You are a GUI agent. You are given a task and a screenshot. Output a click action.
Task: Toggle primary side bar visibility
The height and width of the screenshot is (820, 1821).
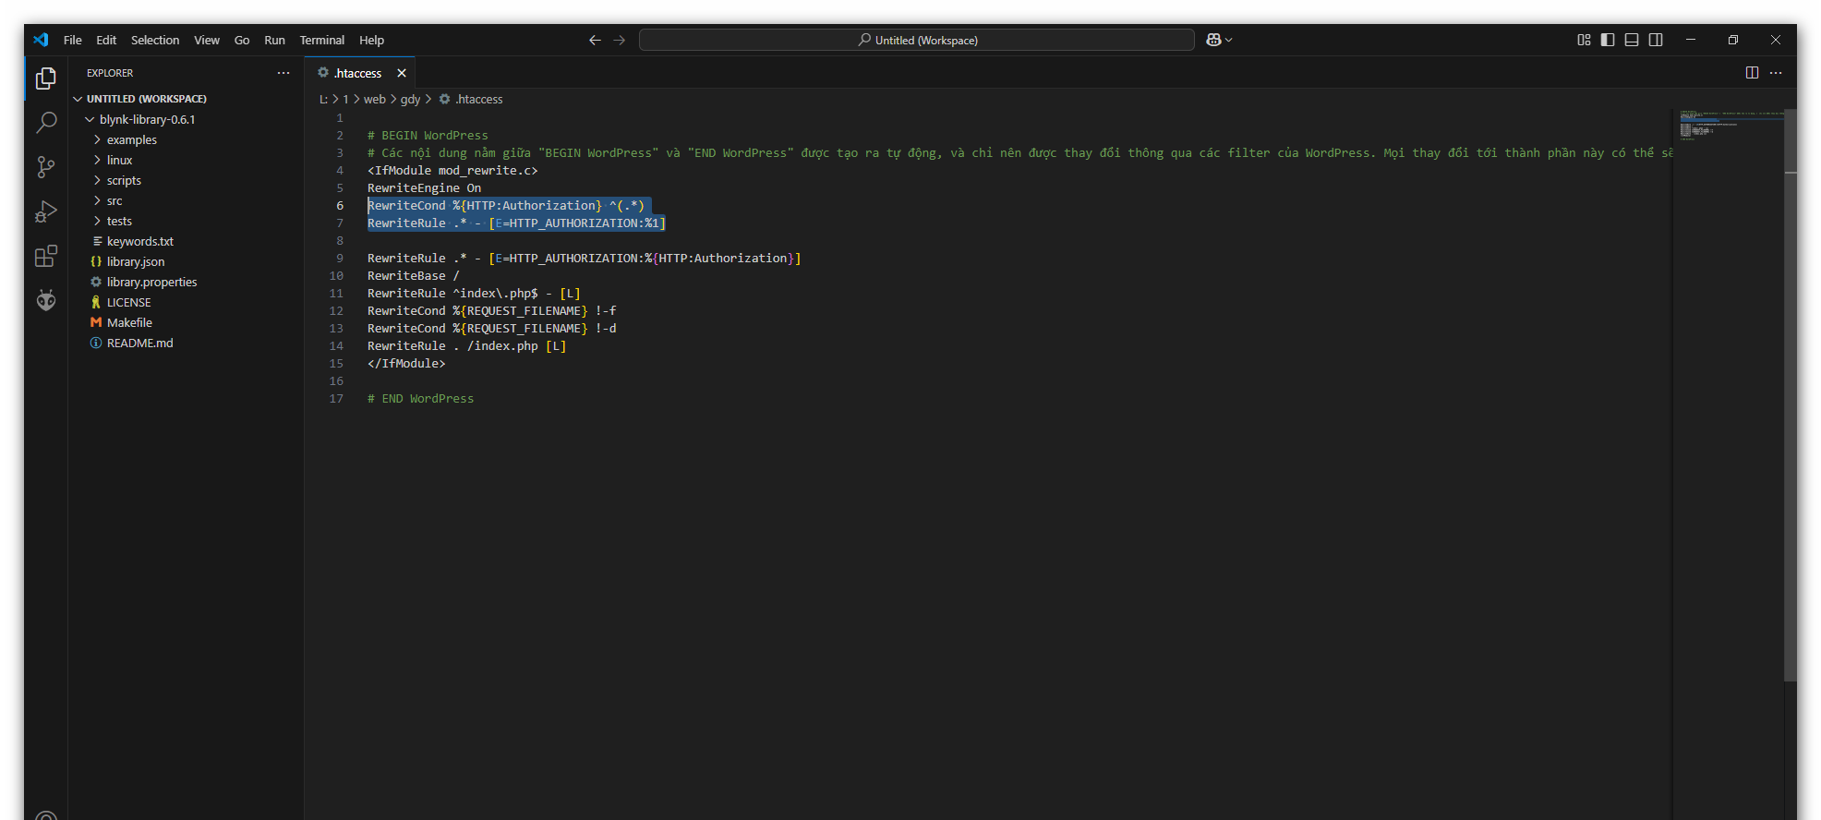[1608, 40]
